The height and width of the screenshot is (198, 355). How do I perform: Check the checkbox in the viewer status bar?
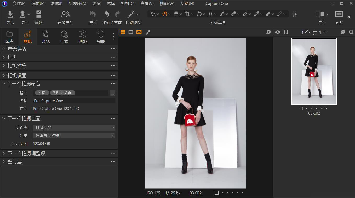(x=216, y=193)
